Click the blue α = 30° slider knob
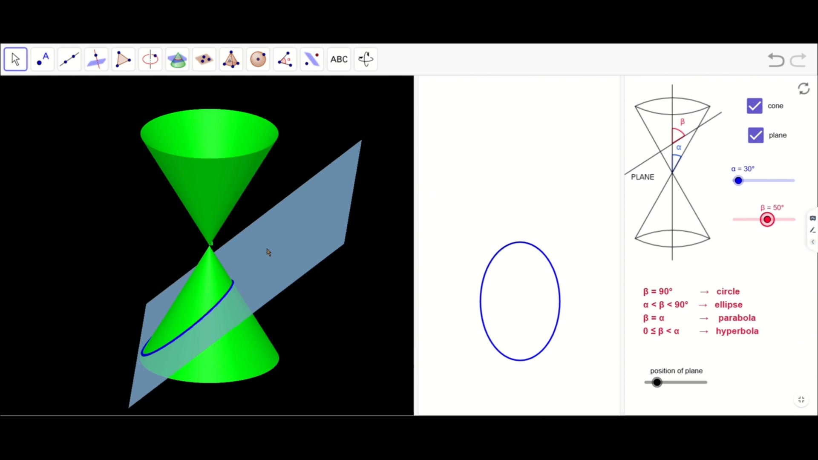818x460 pixels. (x=738, y=181)
